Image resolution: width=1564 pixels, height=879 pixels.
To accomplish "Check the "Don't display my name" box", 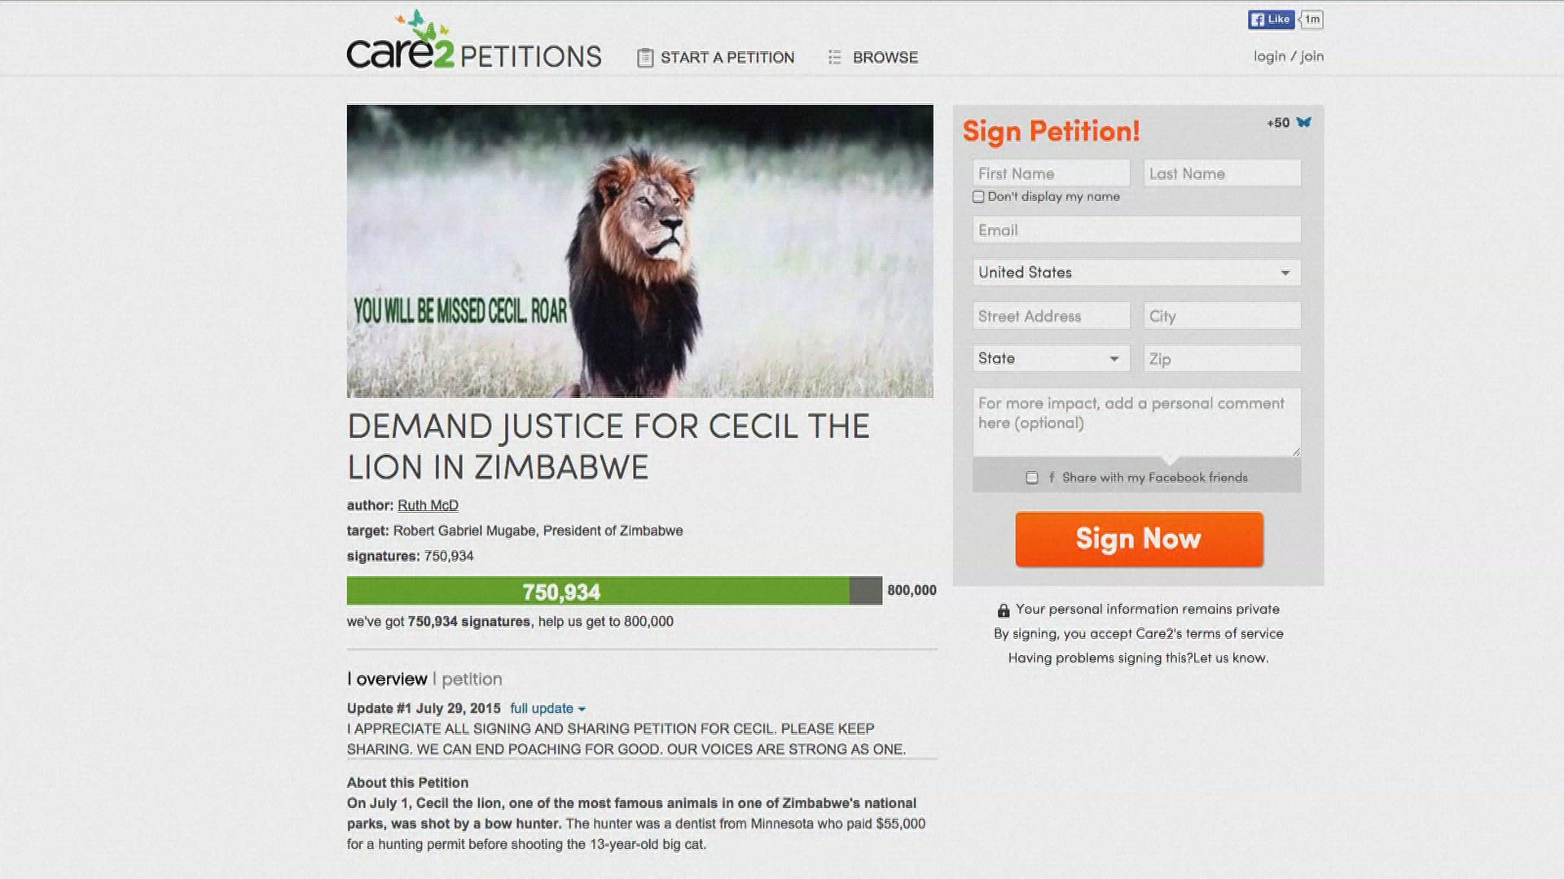I will point(978,197).
